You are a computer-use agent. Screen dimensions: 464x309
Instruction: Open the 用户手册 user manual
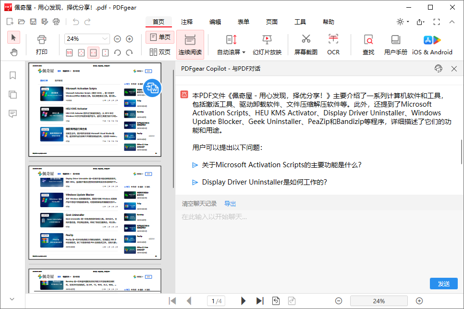[396, 45]
